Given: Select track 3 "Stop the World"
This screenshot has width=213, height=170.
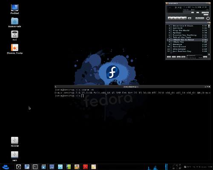Looking at the screenshot, I should 187,31.
